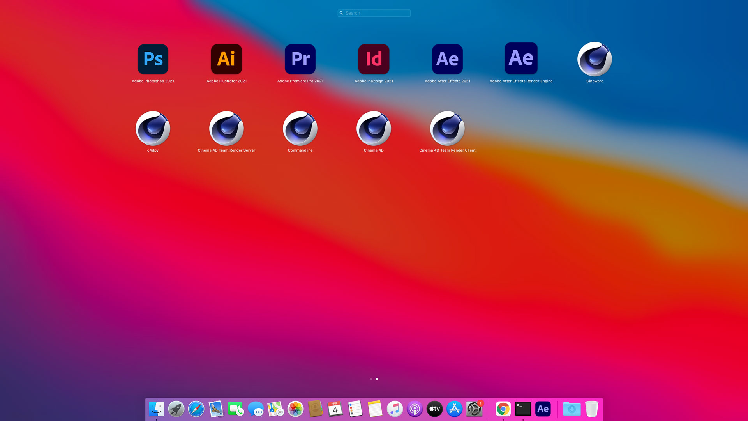Click the Launchpad rocket icon in Dock
The height and width of the screenshot is (421, 748).
[176, 409]
